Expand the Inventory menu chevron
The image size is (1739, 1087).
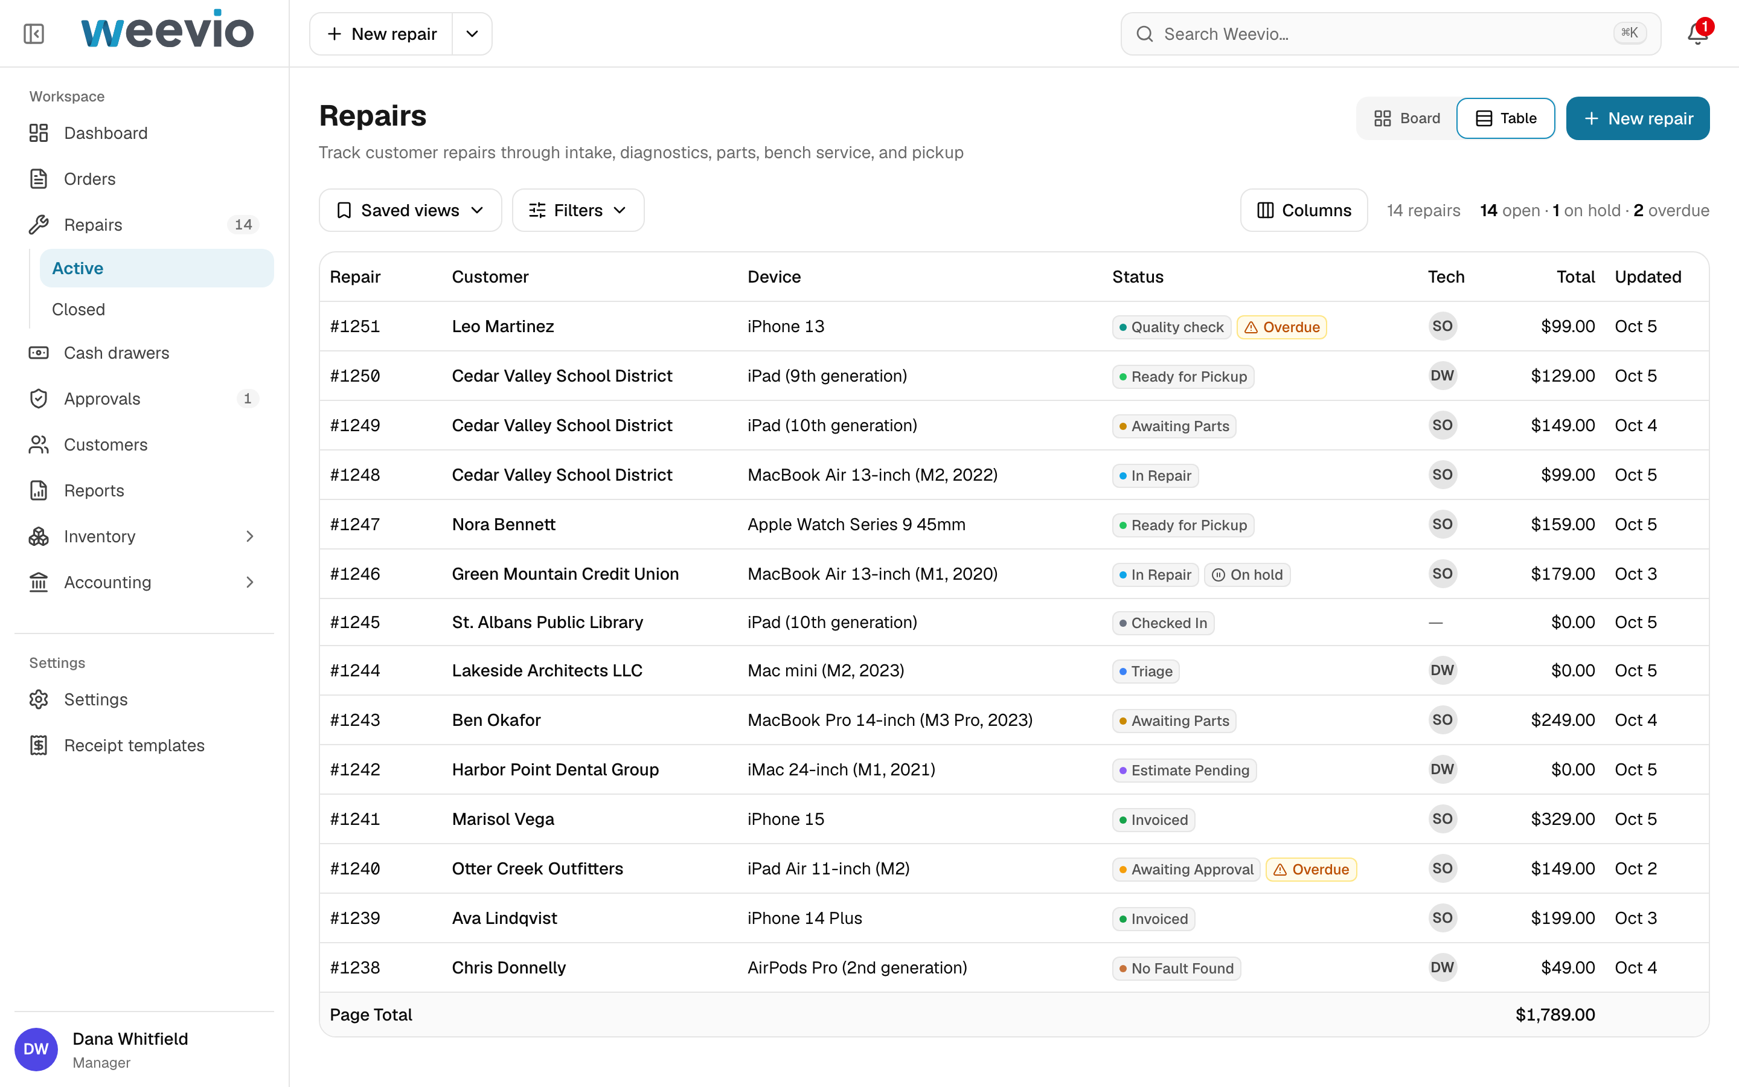[x=250, y=537]
